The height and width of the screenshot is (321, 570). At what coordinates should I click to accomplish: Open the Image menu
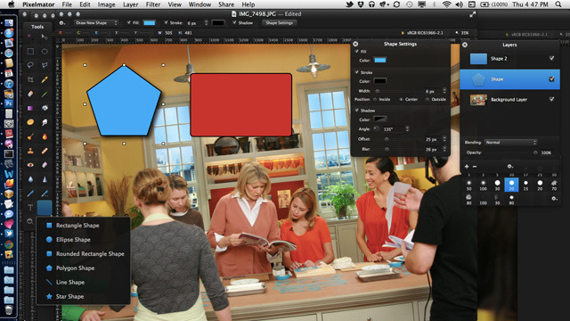(x=106, y=4)
